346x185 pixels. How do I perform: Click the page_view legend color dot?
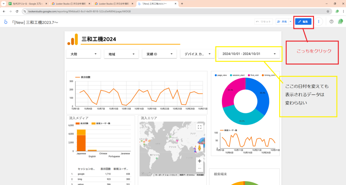216,75
